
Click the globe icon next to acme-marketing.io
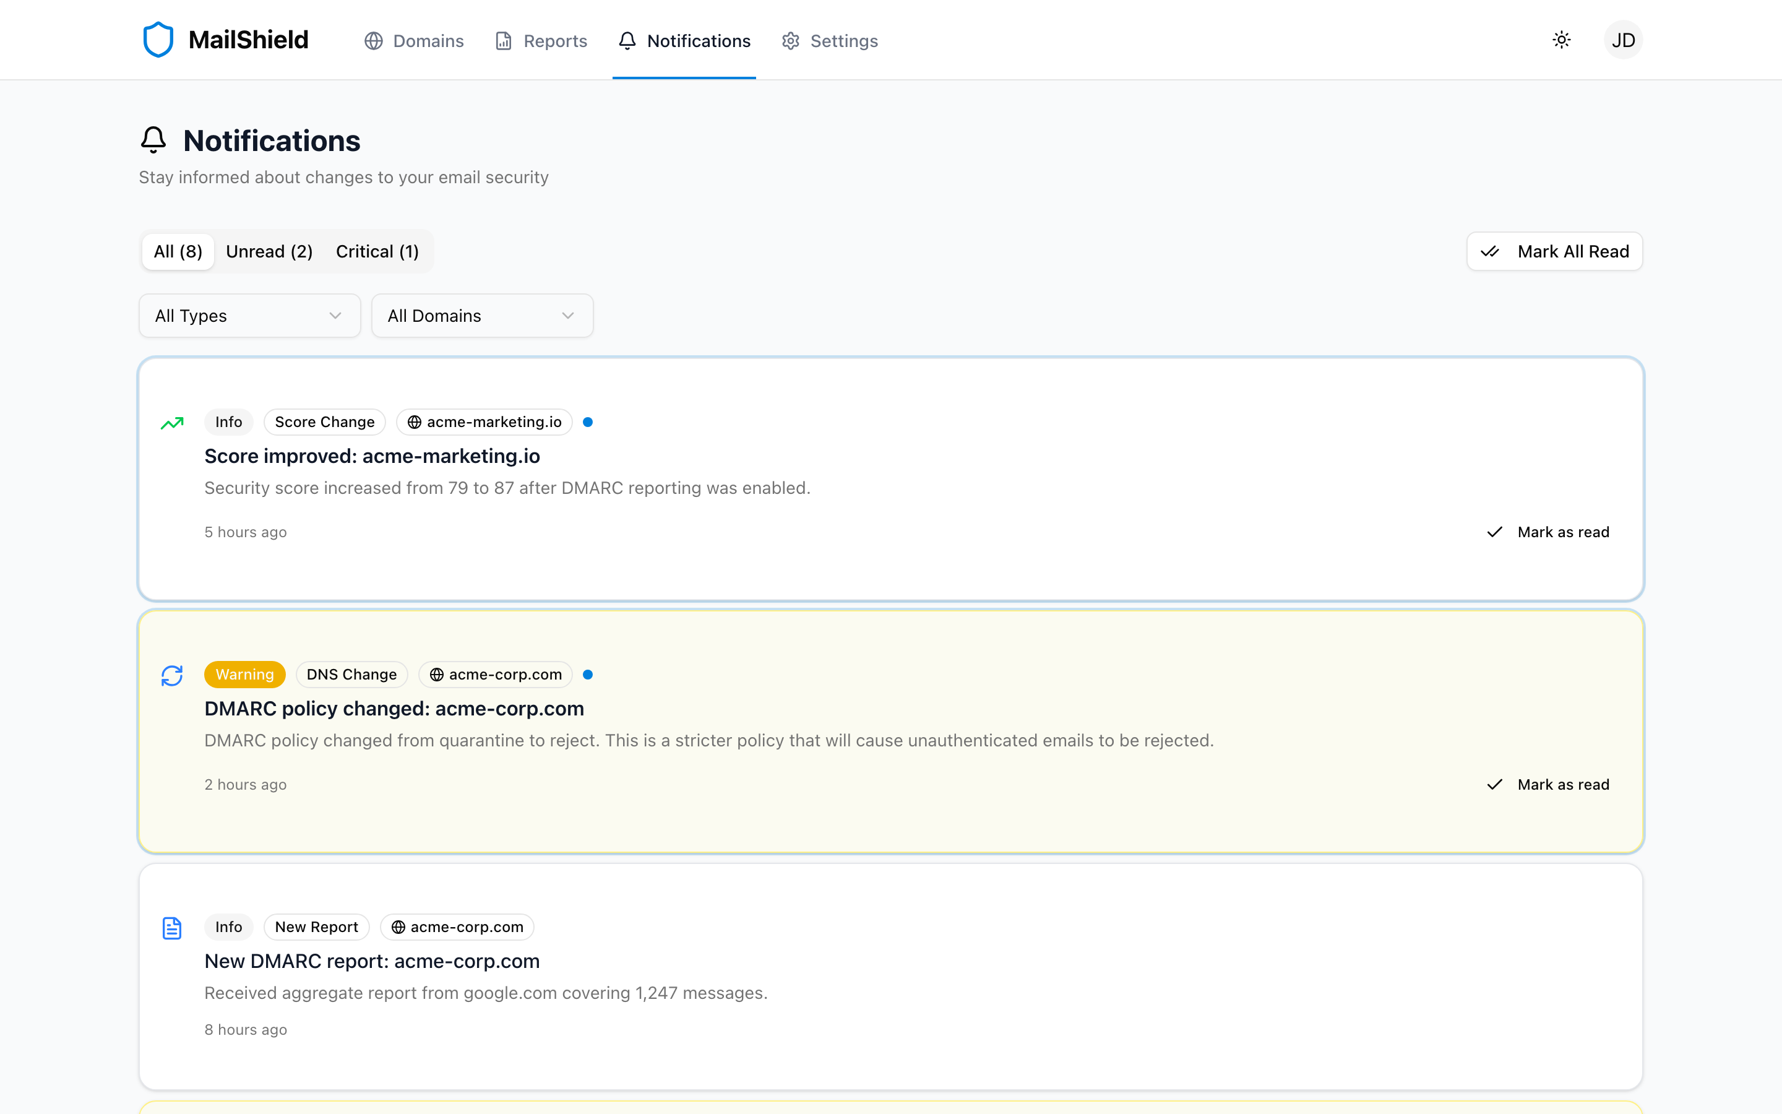(x=413, y=421)
